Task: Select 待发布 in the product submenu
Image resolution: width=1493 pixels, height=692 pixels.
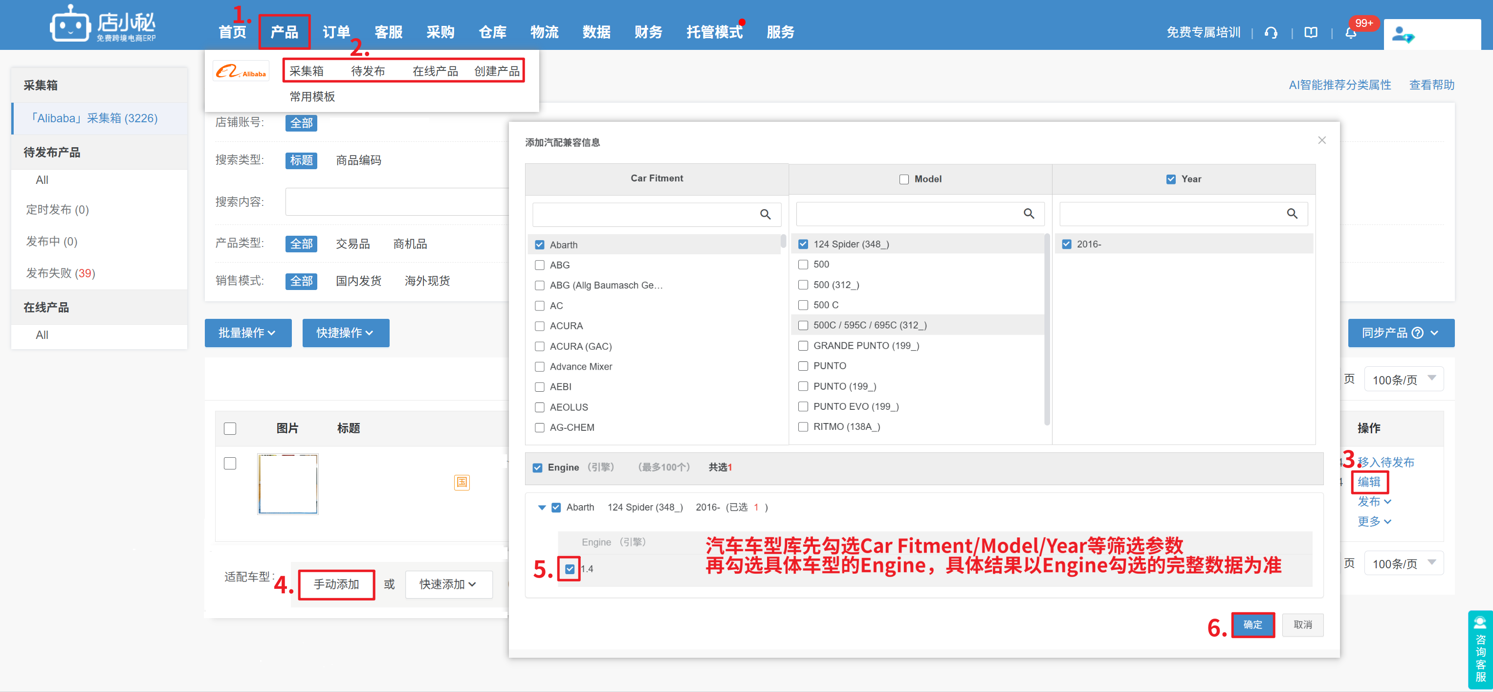Action: point(368,71)
